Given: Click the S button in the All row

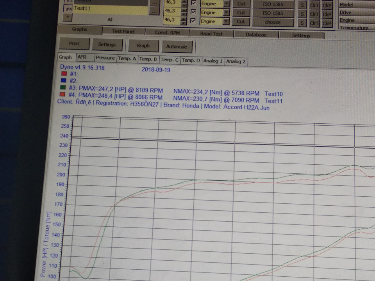Looking at the screenshot, I should pos(302,23).
